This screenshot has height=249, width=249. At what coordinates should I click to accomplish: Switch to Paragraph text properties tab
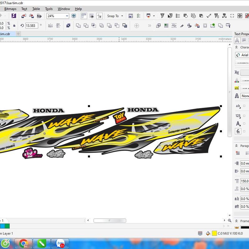tap(244, 40)
